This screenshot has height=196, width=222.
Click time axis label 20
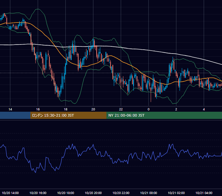click(93, 109)
